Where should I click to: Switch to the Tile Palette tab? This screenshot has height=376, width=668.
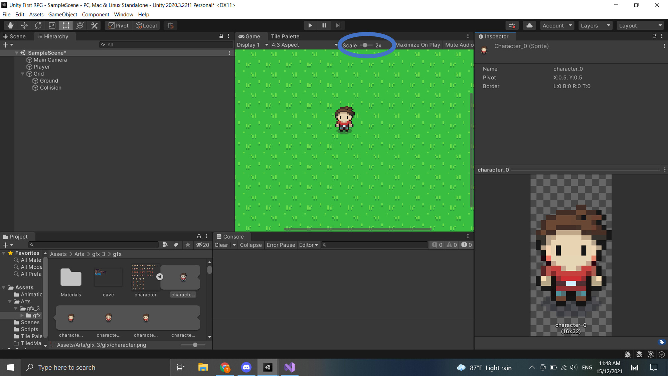pyautogui.click(x=284, y=36)
